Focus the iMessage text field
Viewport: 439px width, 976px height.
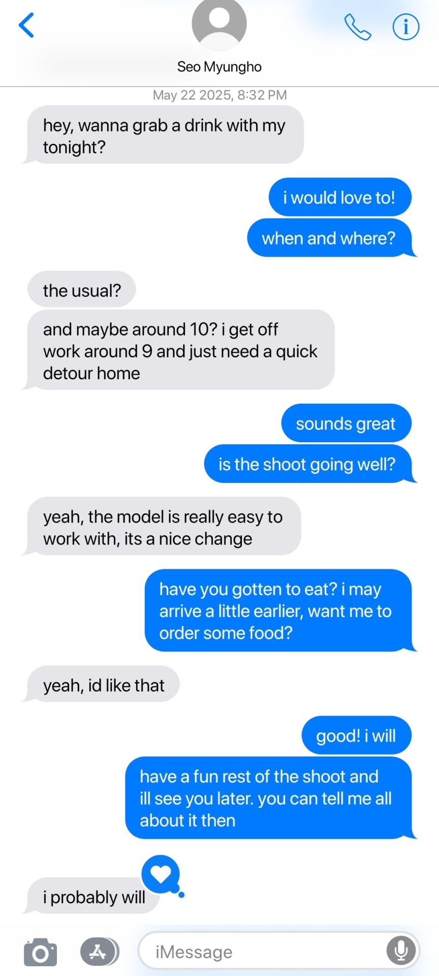click(278, 951)
